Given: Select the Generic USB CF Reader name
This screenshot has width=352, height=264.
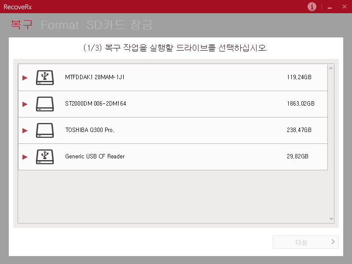Looking at the screenshot, I should coord(95,157).
